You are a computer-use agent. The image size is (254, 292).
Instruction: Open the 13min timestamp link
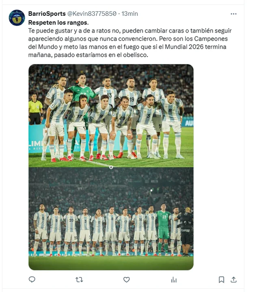click(130, 14)
